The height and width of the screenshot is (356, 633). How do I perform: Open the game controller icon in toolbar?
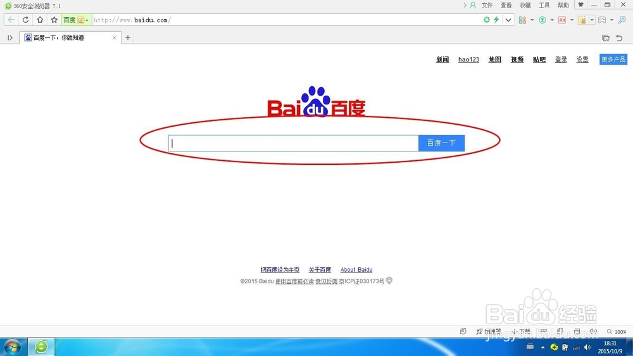tap(602, 20)
